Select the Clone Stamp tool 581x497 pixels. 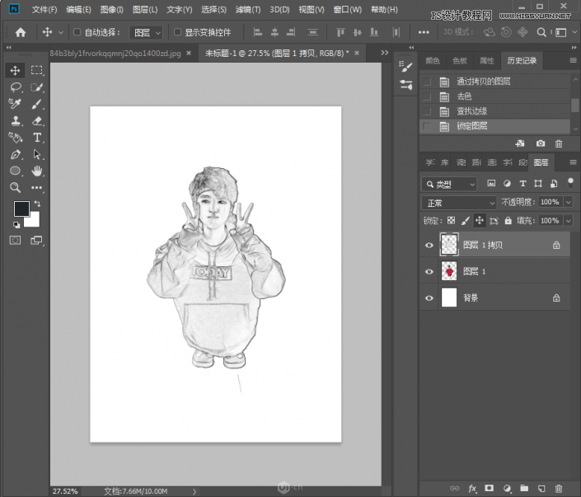[15, 121]
